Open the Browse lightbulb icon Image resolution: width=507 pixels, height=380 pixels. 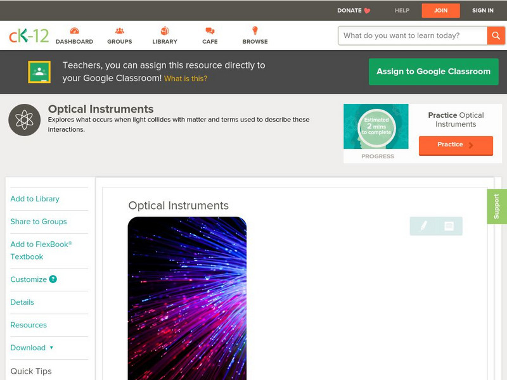click(255, 30)
